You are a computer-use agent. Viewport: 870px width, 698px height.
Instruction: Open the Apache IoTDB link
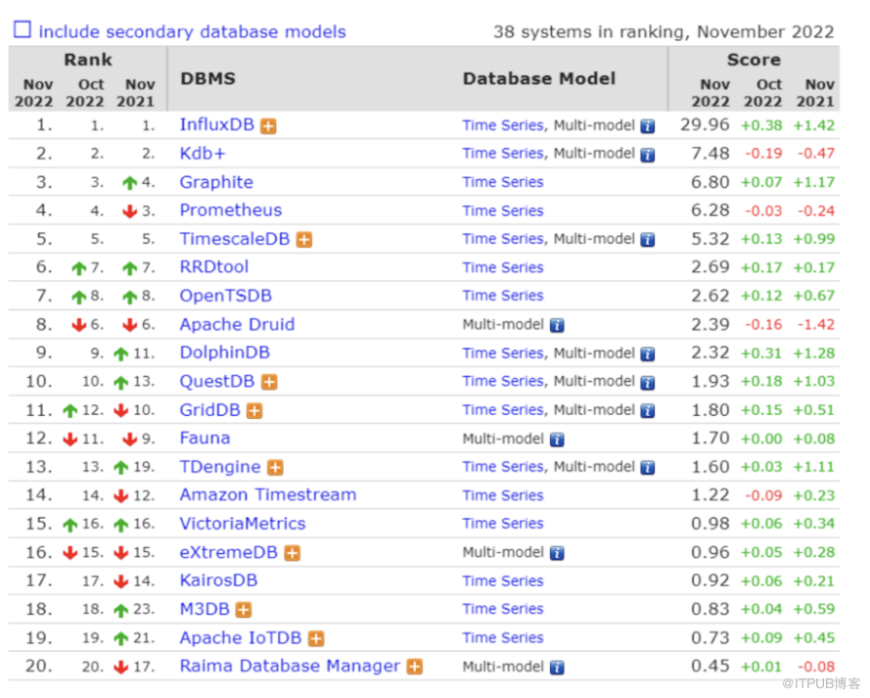[241, 638]
